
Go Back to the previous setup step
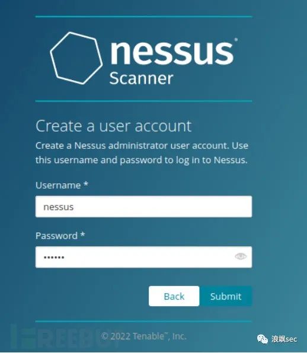tap(174, 296)
